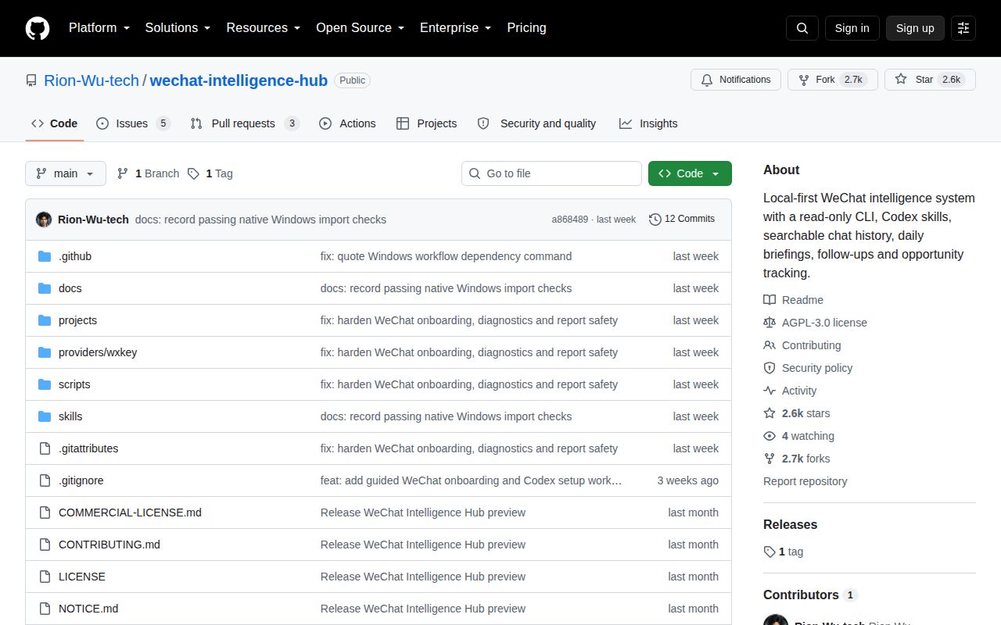Click Rion-Wu-tech avatar in commit row

pyautogui.click(x=44, y=220)
